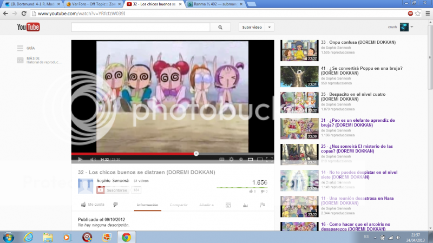
Task: Switch to the Ranma ½ 402 submanga tab
Action: click(x=215, y=4)
